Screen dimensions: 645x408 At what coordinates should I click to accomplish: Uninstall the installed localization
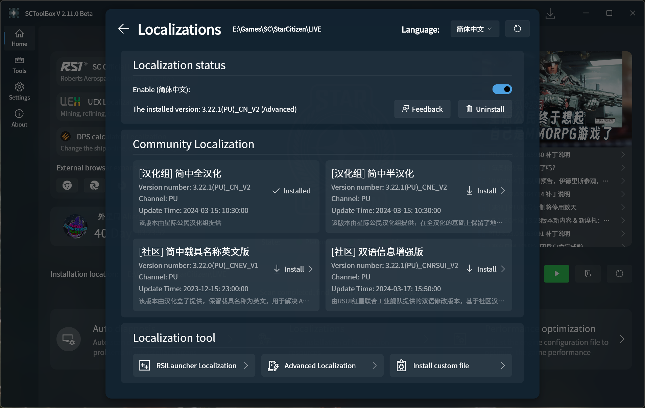[x=485, y=109]
